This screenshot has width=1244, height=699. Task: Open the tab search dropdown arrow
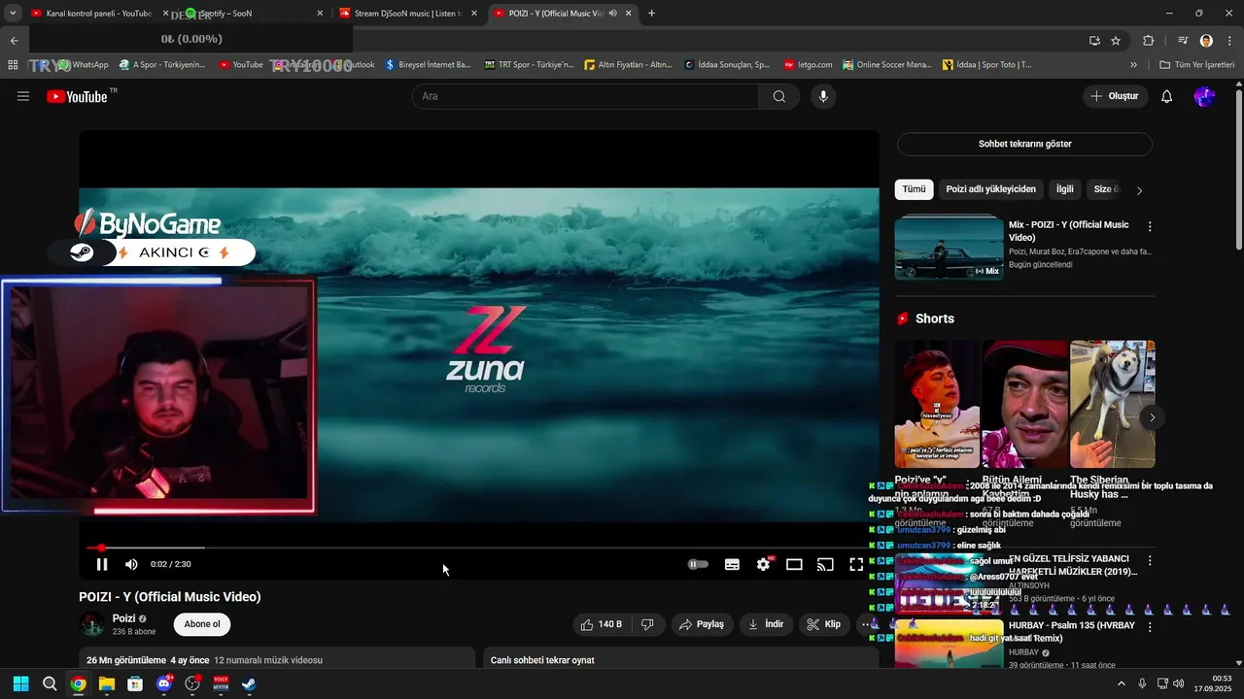tap(13, 14)
